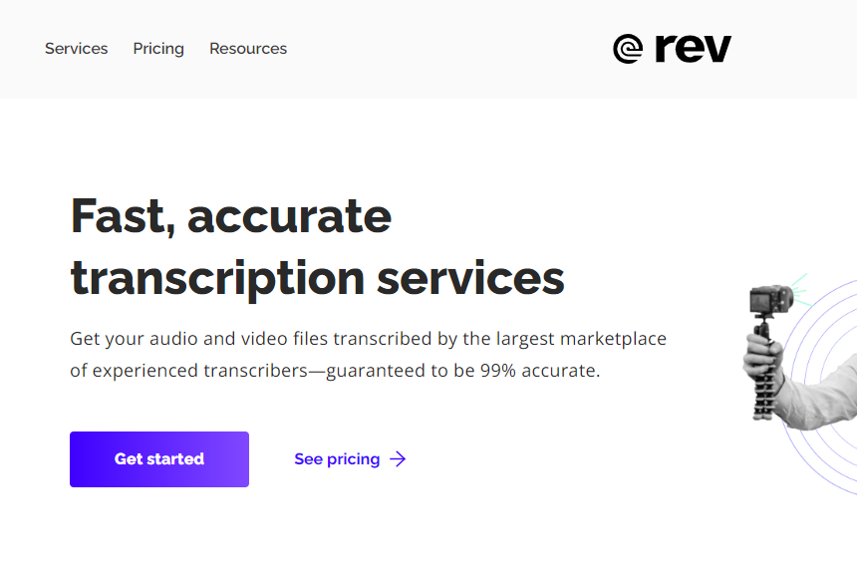Click the flexible tripod legs
The image size is (857, 574).
764,397
